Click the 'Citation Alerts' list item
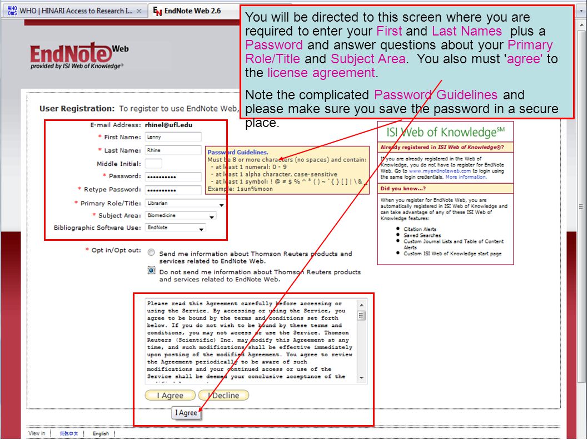Viewport: 588px width, 440px height. click(x=420, y=229)
